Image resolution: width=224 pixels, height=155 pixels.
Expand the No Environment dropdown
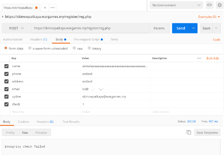point(176,5)
